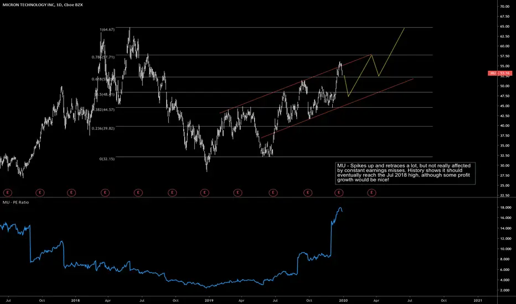This screenshot has width=516, height=304.
Task: Click the 0(32.15) Fibonacci label
Action: pyautogui.click(x=107, y=159)
